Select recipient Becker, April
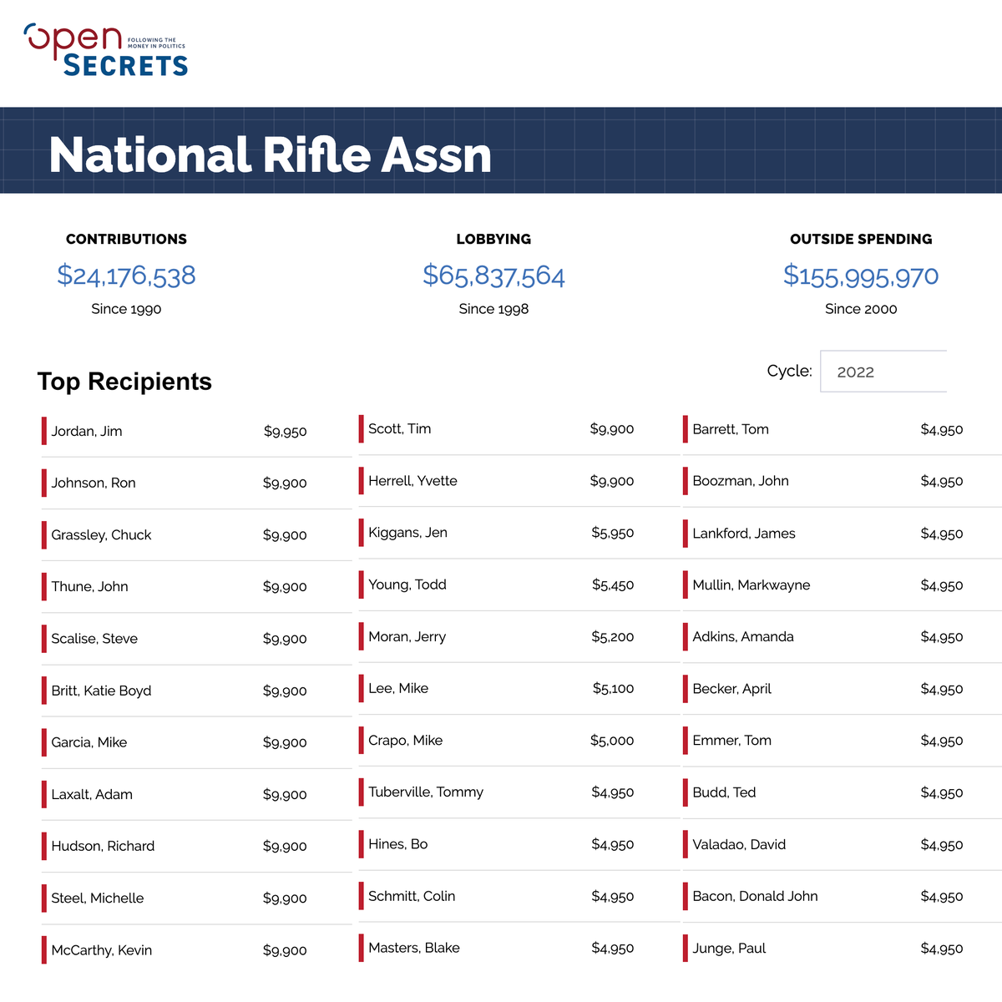Screen dimensions: 1002x1002 coord(732,689)
